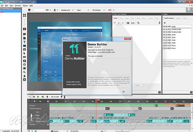
Task: Switch to the Marks tab in Helper
Action: pos(185,18)
